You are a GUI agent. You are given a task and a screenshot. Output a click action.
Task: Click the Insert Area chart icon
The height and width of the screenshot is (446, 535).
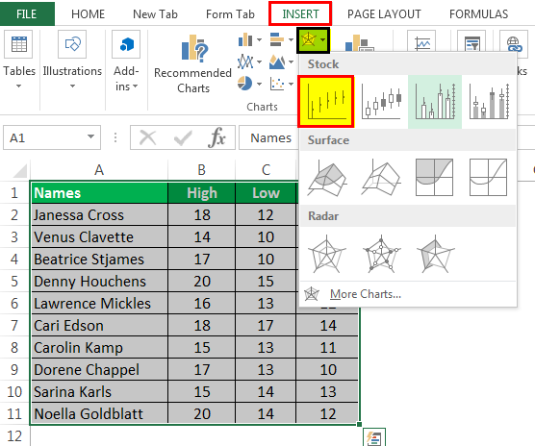[277, 62]
